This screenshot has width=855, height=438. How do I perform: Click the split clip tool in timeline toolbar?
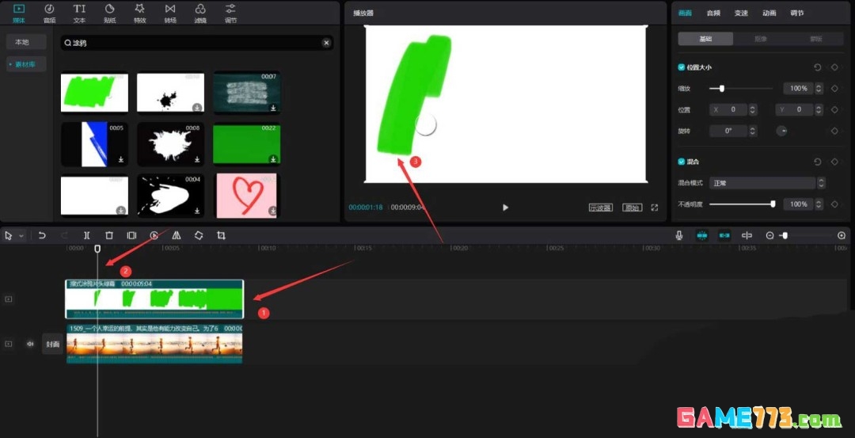pos(87,236)
